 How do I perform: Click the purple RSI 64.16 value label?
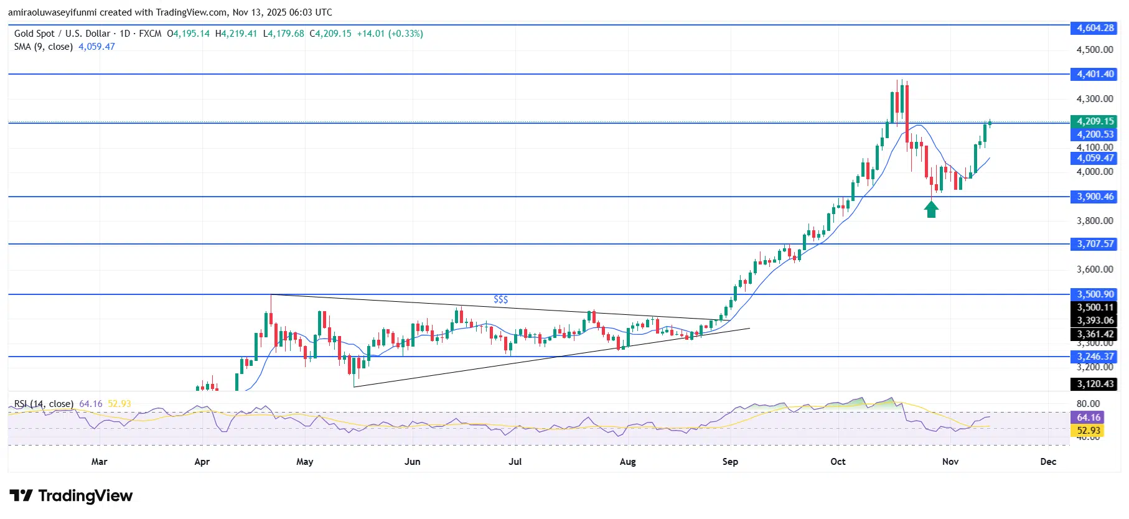[x=1088, y=418]
